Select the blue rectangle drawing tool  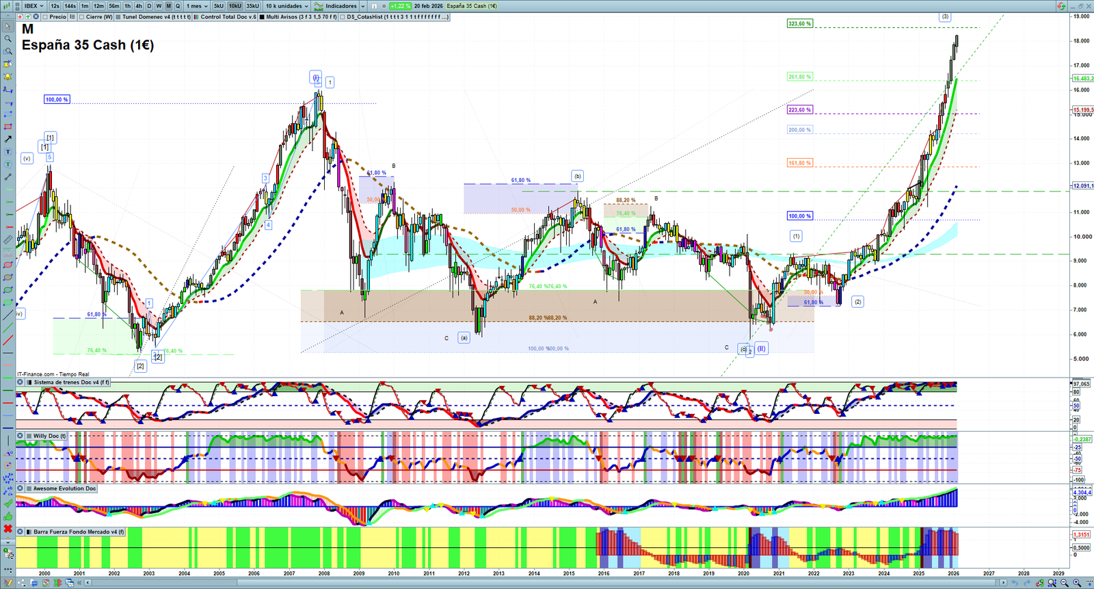[x=8, y=114]
